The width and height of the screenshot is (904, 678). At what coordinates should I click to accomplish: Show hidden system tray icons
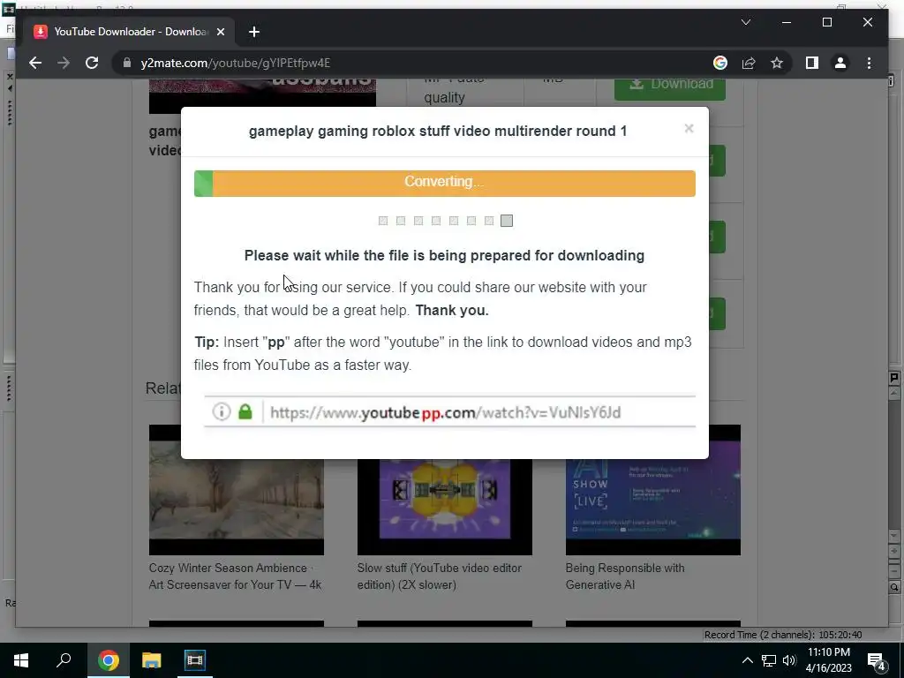pyautogui.click(x=747, y=660)
